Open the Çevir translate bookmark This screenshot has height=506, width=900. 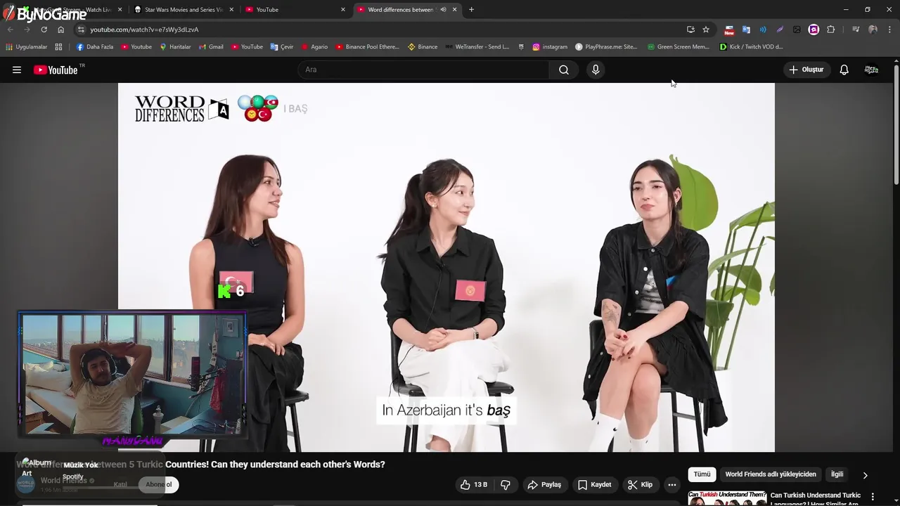tap(281, 47)
